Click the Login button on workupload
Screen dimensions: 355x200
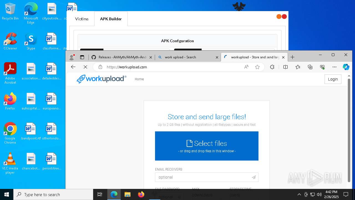[333, 79]
